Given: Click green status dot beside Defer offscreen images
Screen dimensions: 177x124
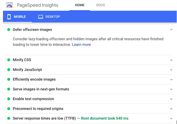Looking at the screenshot, I should [x=9, y=30].
